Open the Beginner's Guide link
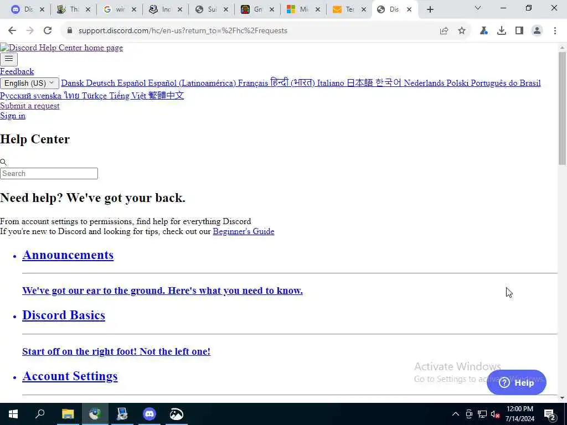Screen dimensions: 567x425 tap(244, 231)
